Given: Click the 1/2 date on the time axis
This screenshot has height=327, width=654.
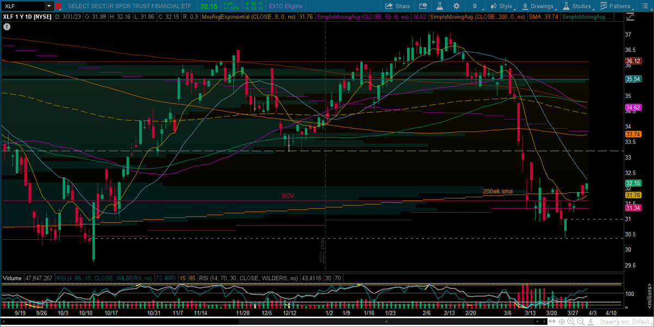Looking at the screenshot, I should 329,313.
